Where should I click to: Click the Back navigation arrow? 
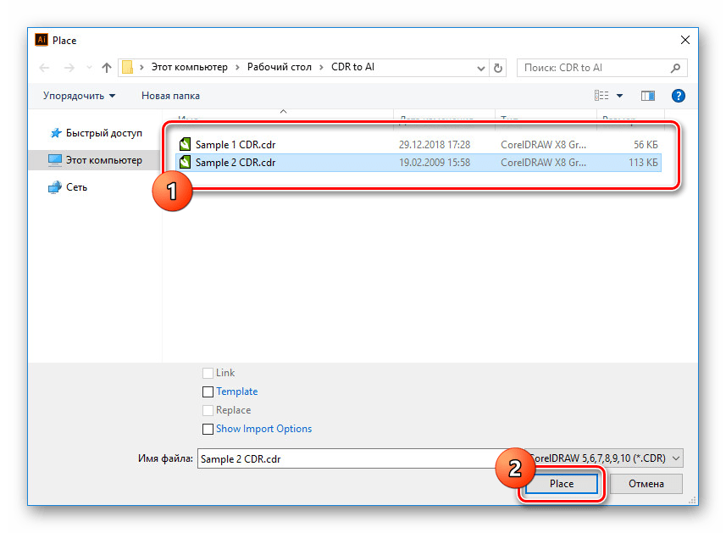pos(44,68)
